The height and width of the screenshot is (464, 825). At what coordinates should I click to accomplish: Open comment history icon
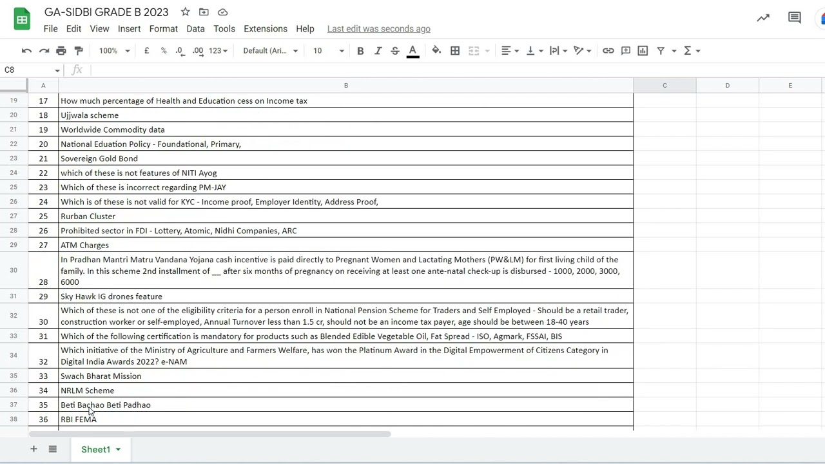[795, 18]
